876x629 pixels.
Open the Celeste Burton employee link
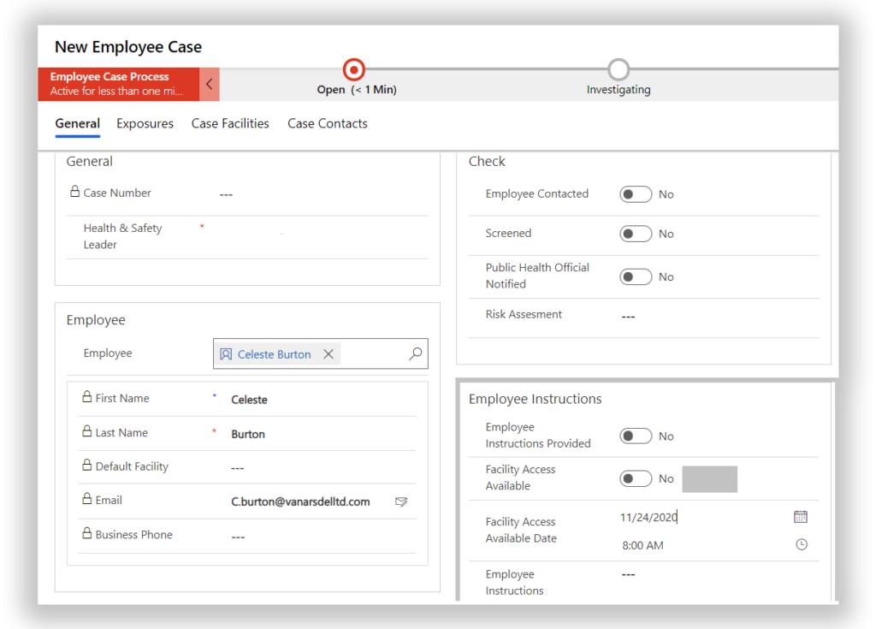click(x=274, y=354)
